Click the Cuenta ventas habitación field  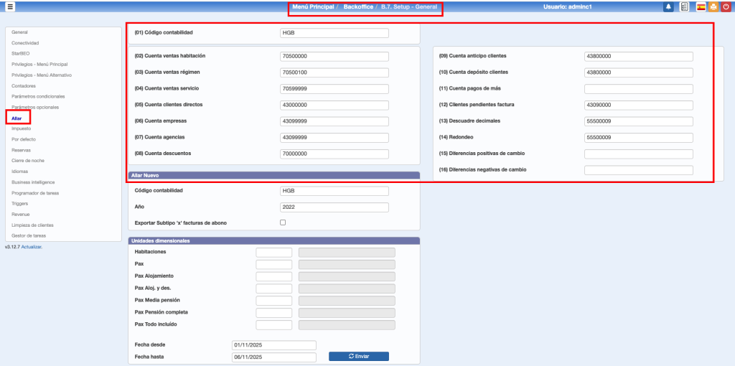click(x=334, y=57)
